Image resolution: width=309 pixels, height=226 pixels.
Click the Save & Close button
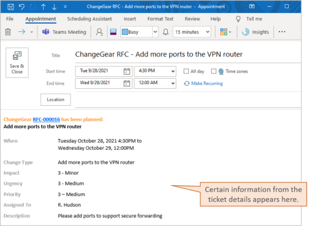click(17, 63)
